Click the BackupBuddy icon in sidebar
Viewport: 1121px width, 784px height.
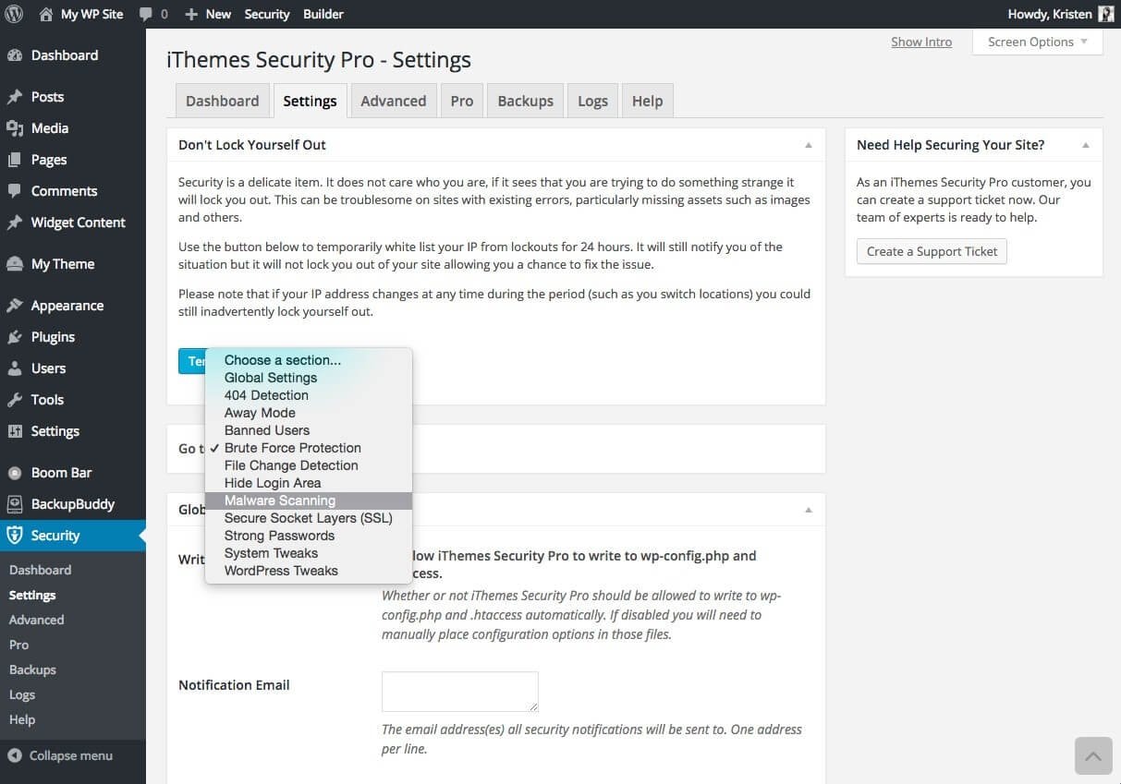point(14,504)
